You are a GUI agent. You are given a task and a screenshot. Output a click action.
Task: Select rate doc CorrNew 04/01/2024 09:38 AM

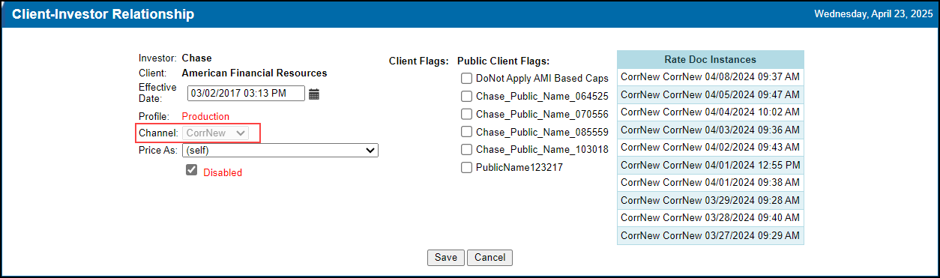coord(710,182)
